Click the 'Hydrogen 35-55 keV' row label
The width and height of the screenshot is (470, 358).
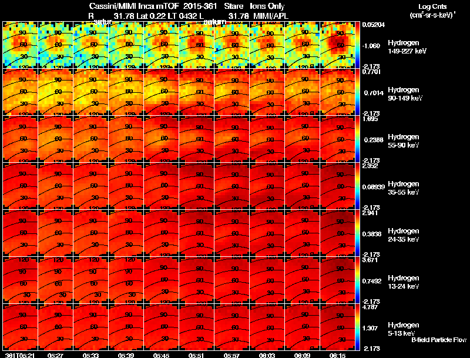403,188
